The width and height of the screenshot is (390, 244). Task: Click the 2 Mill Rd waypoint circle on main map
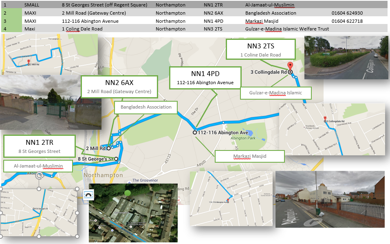[x=108, y=148]
